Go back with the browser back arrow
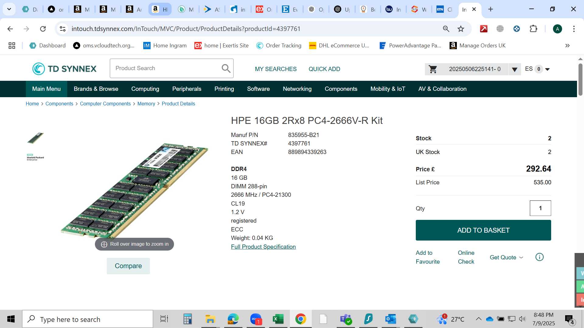This screenshot has height=328, width=584. pyautogui.click(x=10, y=29)
